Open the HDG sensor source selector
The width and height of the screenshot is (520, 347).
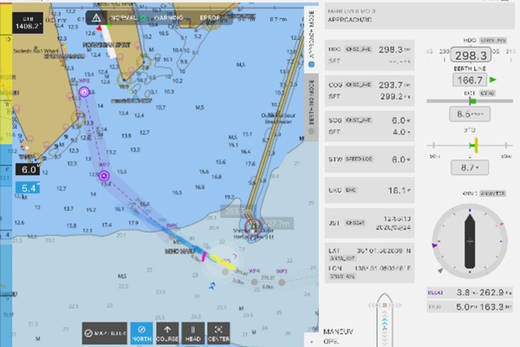[358, 50]
